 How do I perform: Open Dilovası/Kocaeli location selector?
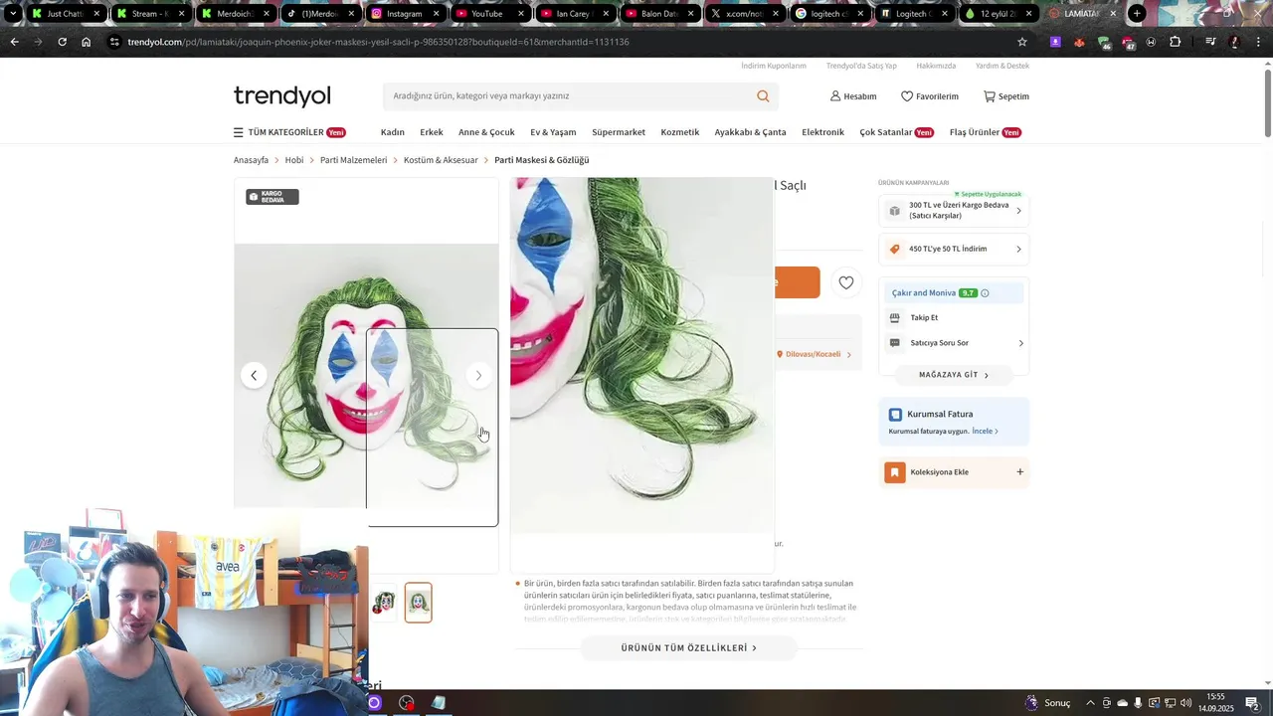[814, 354]
